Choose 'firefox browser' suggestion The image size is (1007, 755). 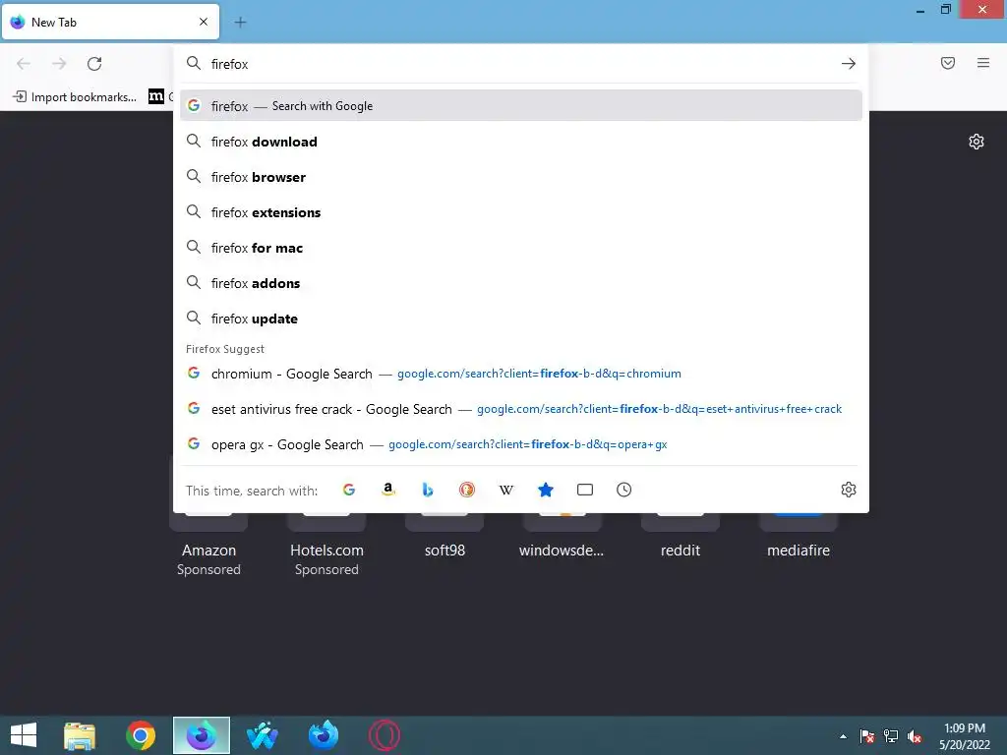coord(521,177)
